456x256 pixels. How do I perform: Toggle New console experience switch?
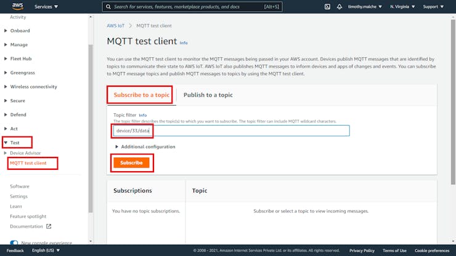pos(14,242)
